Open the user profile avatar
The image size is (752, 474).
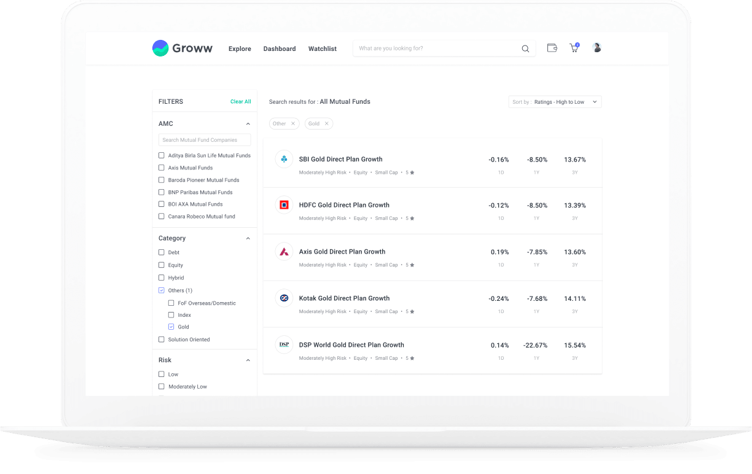(597, 48)
